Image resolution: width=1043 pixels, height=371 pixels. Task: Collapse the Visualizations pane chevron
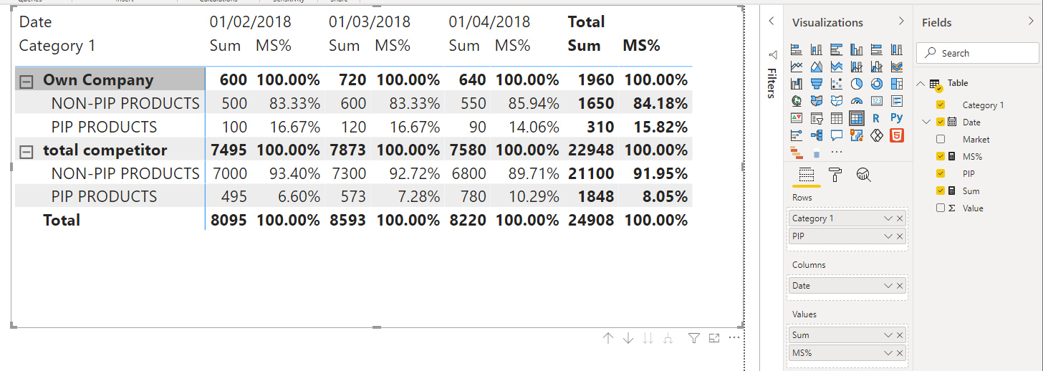click(x=901, y=21)
